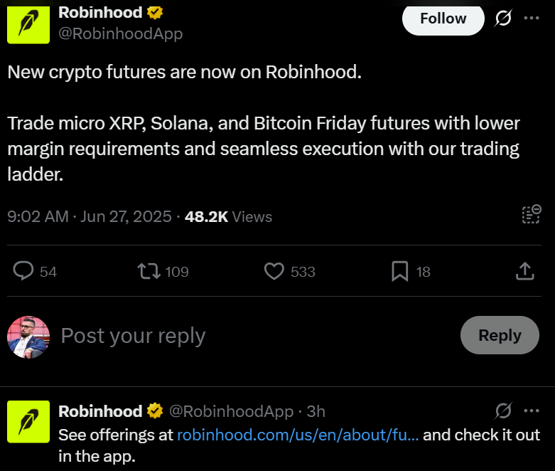The height and width of the screenshot is (471, 555).
Task: Bookmark the crypto futures post
Action: [x=399, y=271]
